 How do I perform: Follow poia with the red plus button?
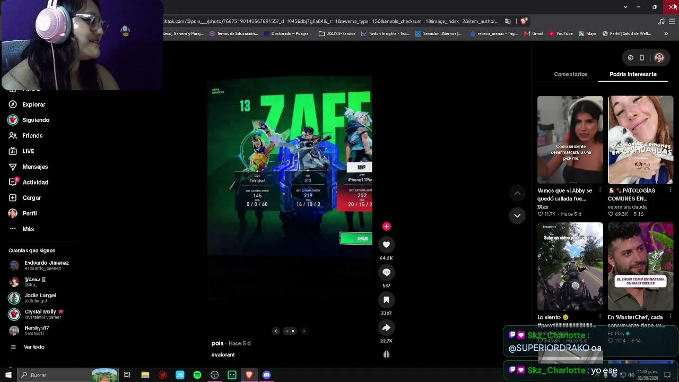[x=386, y=227]
